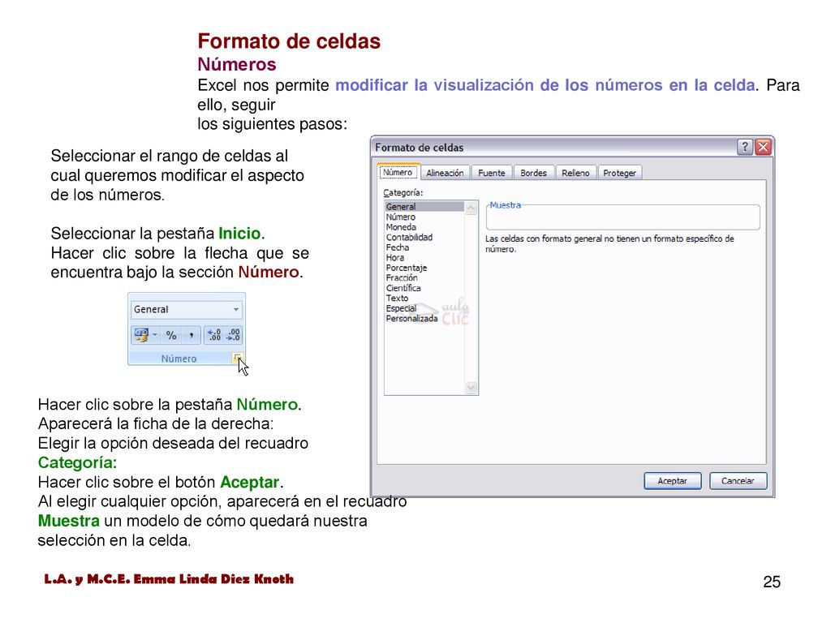831x623 pixels.
Task: Apply the percent style icon
Action: pyautogui.click(x=170, y=335)
